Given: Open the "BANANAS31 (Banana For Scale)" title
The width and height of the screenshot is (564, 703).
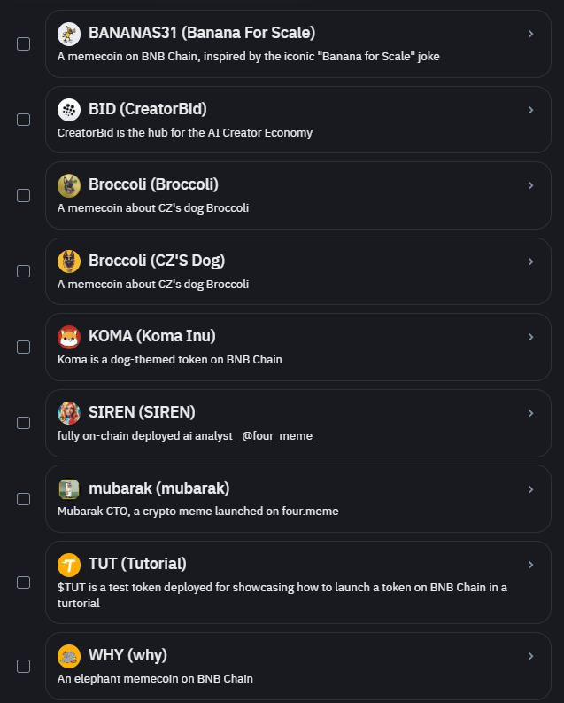Looking at the screenshot, I should pyautogui.click(x=202, y=34).
